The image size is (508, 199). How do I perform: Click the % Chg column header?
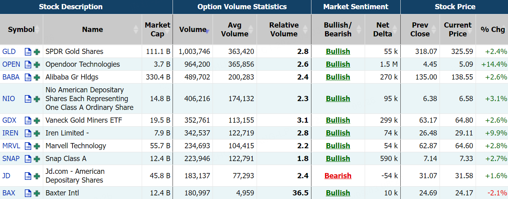pos(492,30)
